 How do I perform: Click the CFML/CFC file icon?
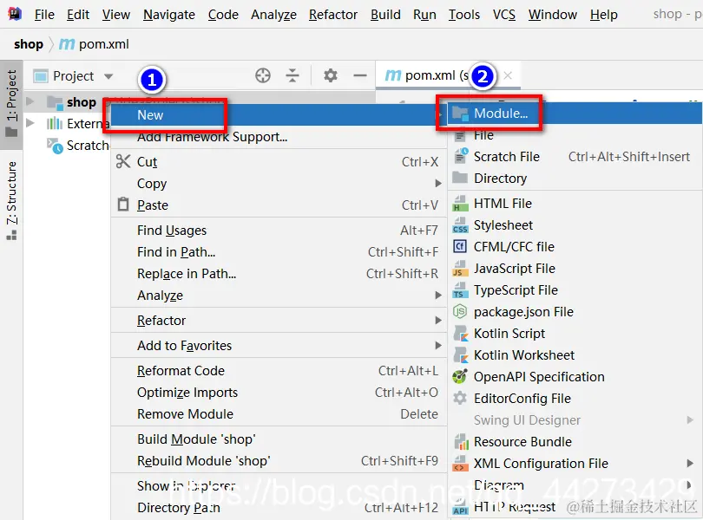point(460,246)
